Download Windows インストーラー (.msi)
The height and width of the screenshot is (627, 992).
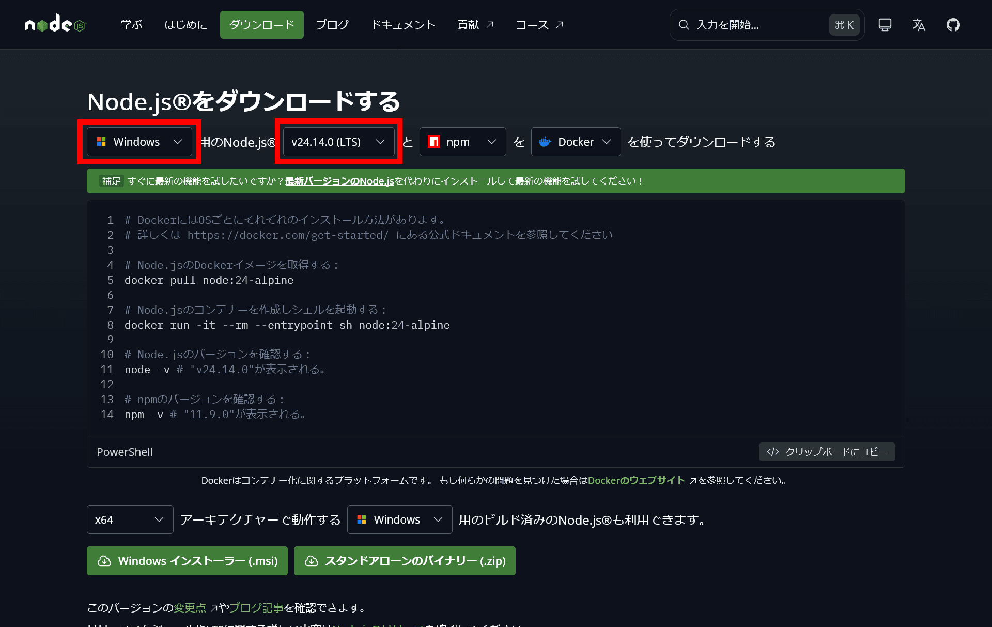coord(187,561)
